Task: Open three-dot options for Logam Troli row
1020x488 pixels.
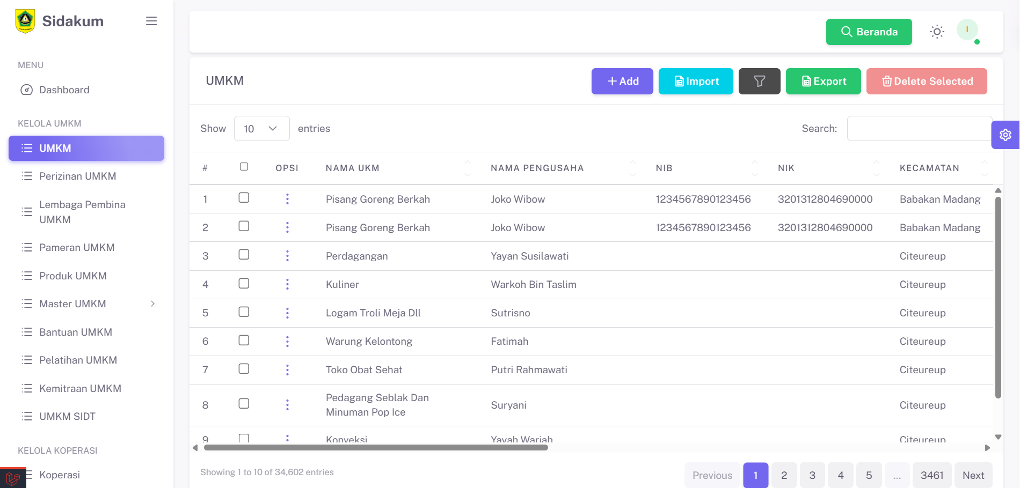Action: point(287,313)
